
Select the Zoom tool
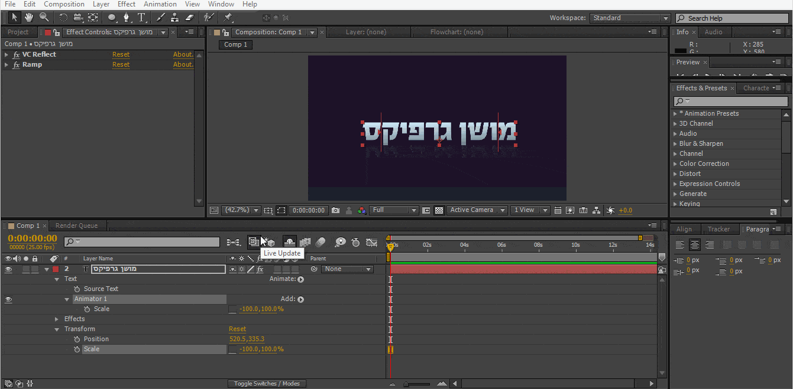click(44, 18)
